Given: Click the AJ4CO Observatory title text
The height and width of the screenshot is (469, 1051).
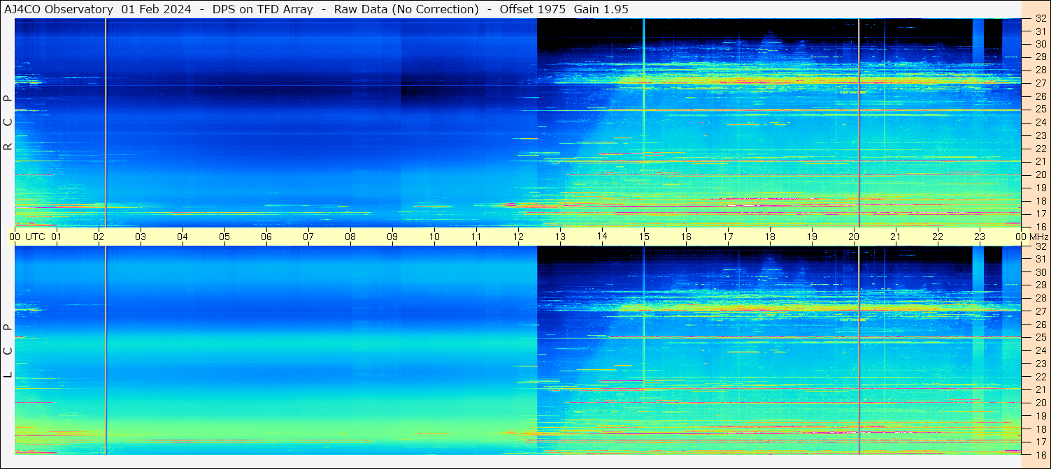Looking at the screenshot, I should (59, 9).
